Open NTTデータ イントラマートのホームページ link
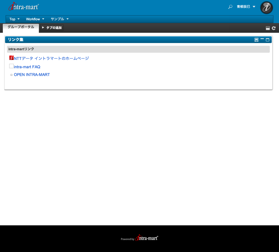 (x=51, y=58)
